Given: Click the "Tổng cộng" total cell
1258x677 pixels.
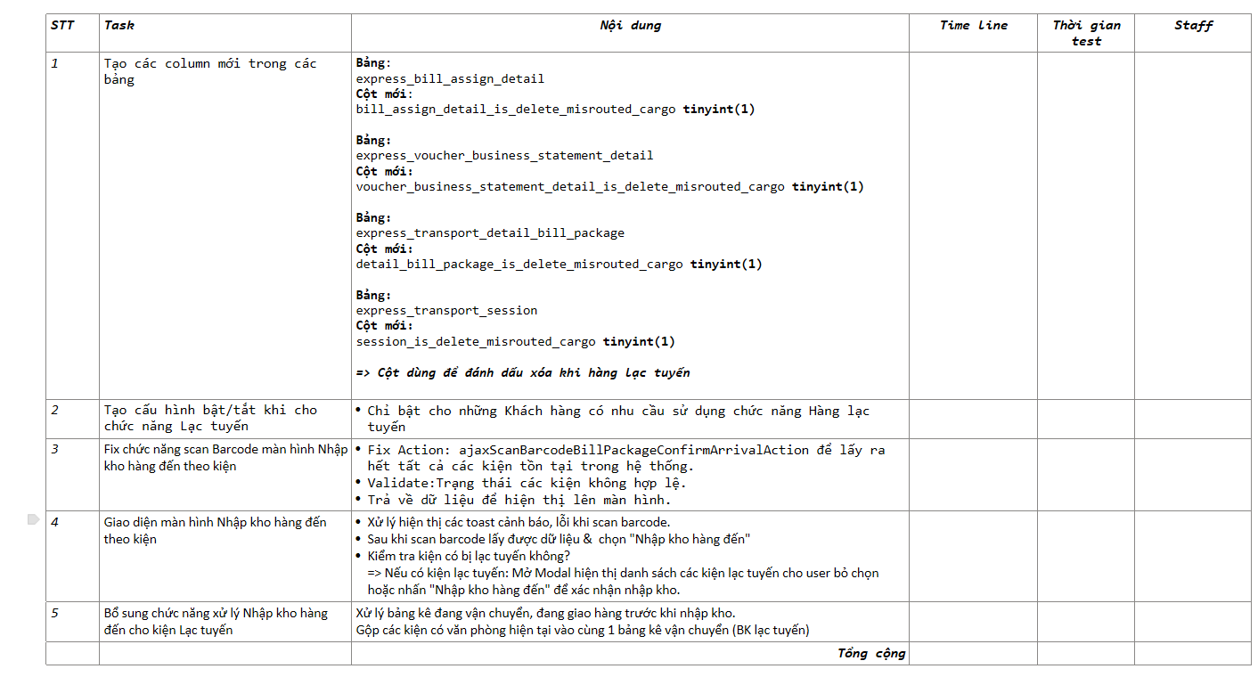Looking at the screenshot, I should (x=870, y=653).
